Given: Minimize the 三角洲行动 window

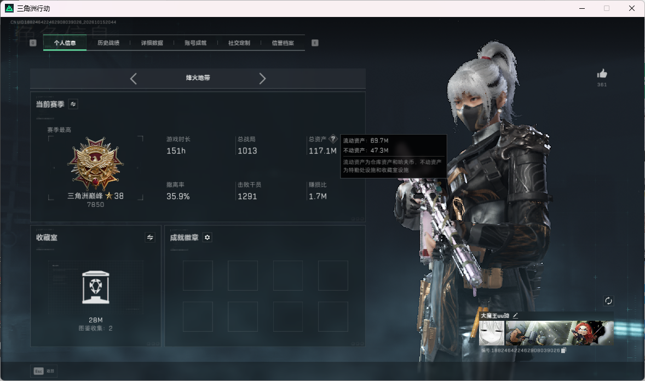Looking at the screenshot, I should (582, 8).
